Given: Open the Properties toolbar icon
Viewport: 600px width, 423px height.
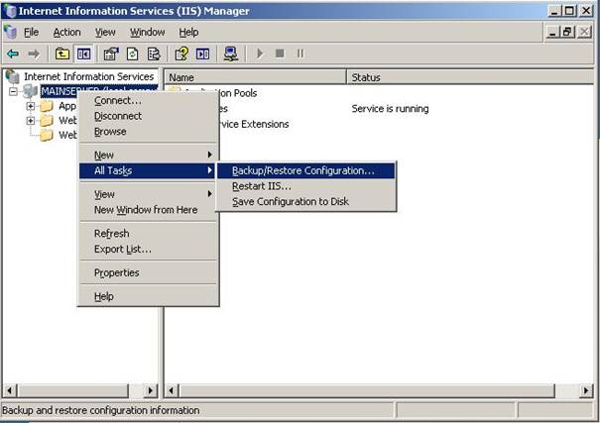Looking at the screenshot, I should pos(111,53).
